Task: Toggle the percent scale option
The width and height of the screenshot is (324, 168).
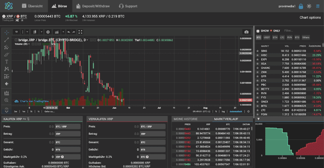Action: coord(216,111)
